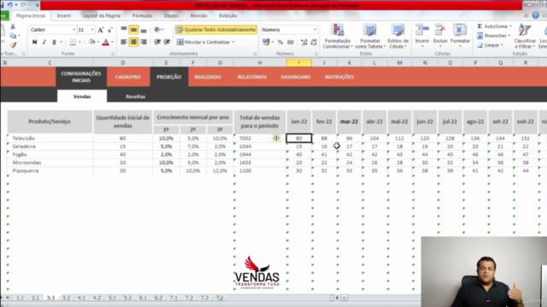Image resolution: width=547 pixels, height=307 pixels.
Task: Decrease cell indent
Action: click(x=157, y=42)
